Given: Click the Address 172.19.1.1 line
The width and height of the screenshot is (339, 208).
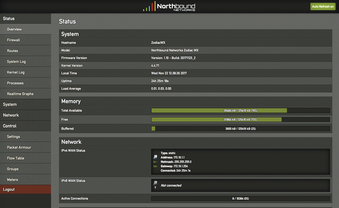Looking at the screenshot, I should pyautogui.click(x=172, y=157).
